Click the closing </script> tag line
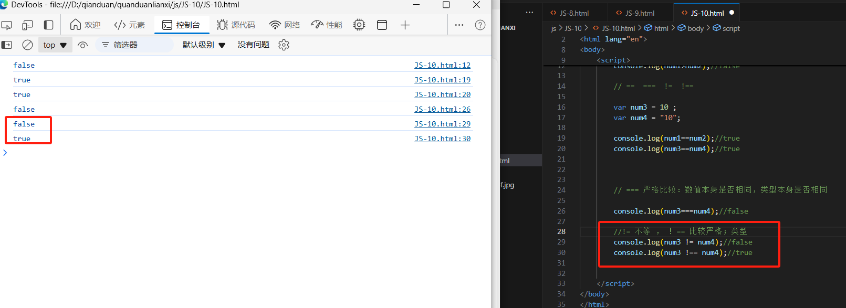The height and width of the screenshot is (308, 846). point(615,283)
